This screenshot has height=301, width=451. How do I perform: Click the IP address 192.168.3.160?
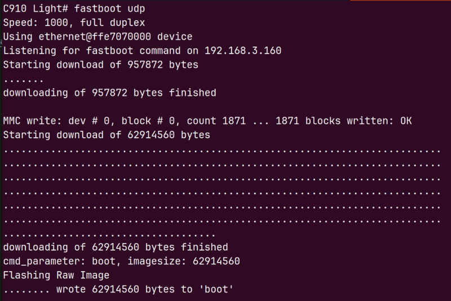tap(243, 51)
